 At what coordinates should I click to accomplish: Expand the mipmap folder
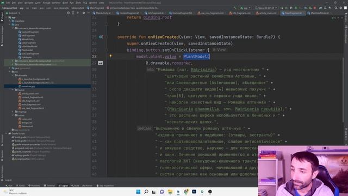point(13,112)
